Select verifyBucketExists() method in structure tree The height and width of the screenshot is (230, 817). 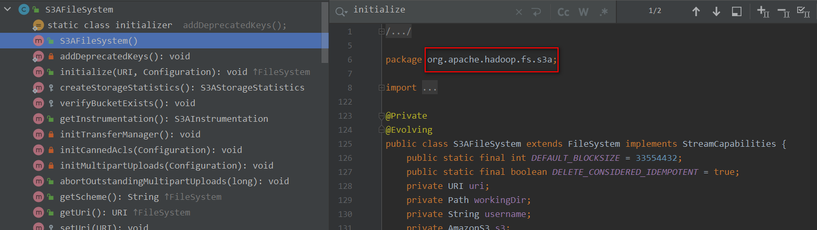click(127, 103)
